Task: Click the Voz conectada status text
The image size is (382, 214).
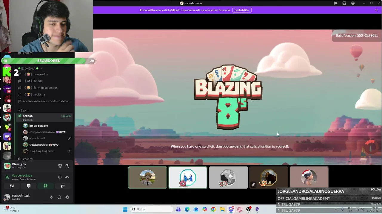Action: click(22, 175)
